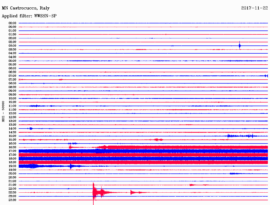Click the 09:30 time label
This screenshot has height=205, width=270.
pos(12,95)
